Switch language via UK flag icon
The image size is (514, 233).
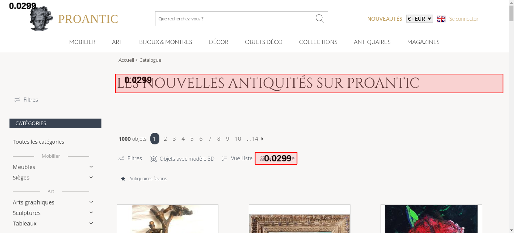tap(441, 19)
